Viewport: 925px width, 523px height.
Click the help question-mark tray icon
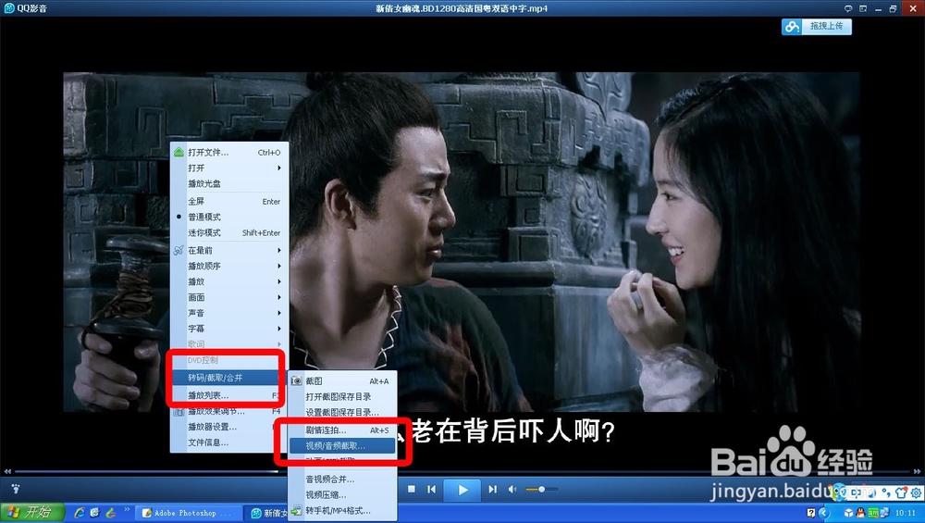pos(811,513)
